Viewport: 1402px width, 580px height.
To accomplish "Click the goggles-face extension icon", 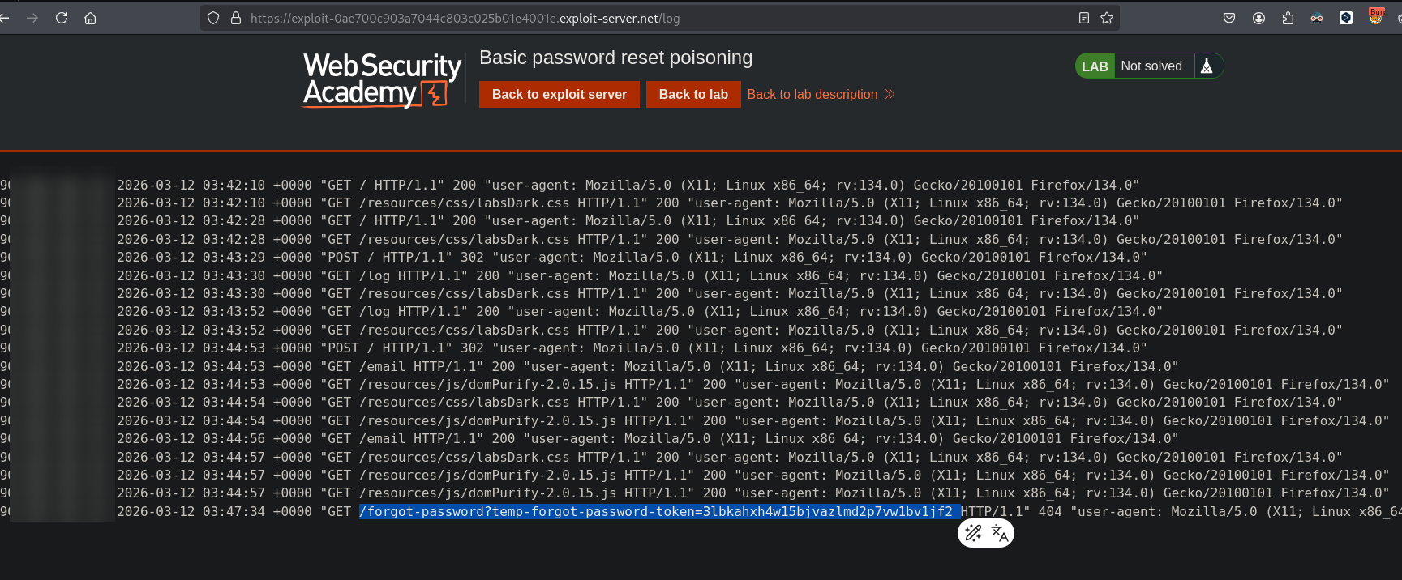I will click(x=1317, y=18).
